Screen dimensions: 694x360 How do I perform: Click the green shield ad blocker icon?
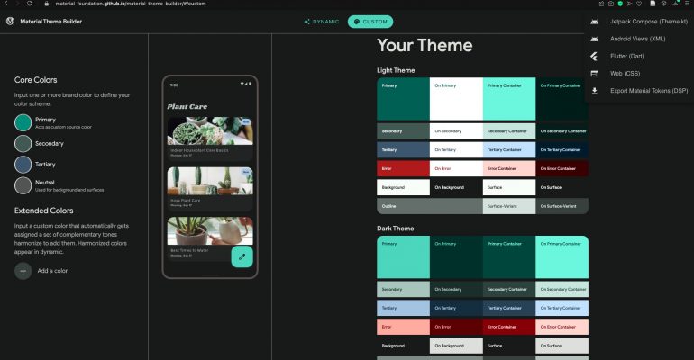(620, 4)
